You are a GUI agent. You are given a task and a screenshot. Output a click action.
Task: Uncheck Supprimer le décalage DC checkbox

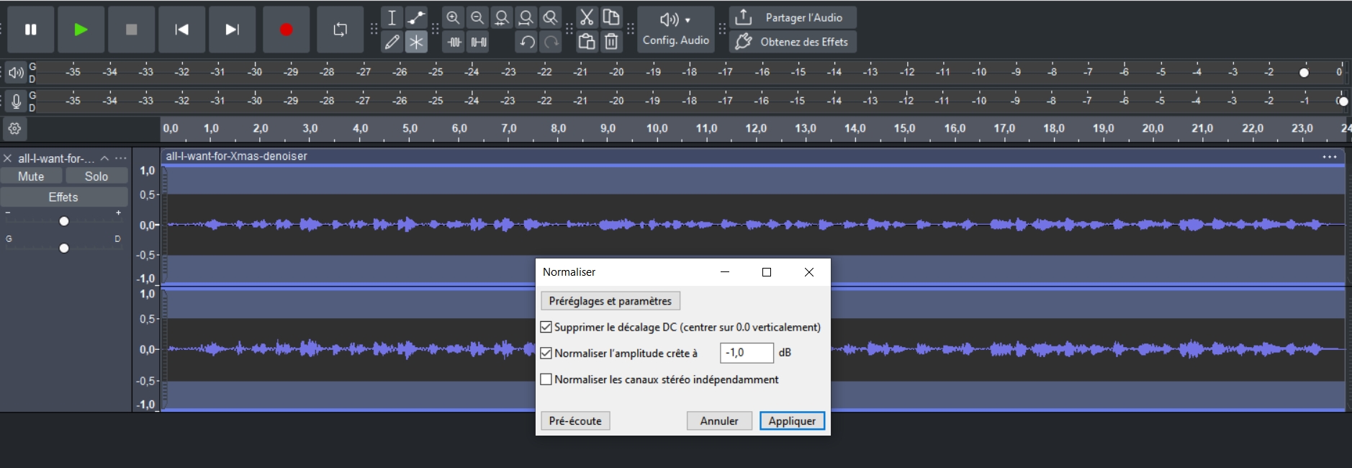pos(546,327)
